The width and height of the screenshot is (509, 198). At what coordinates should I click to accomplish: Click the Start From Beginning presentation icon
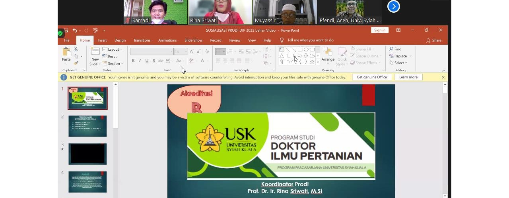click(95, 30)
